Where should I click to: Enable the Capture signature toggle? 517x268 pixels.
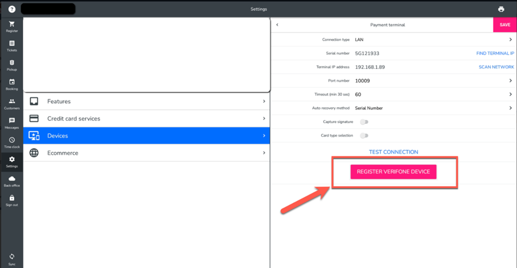(364, 122)
